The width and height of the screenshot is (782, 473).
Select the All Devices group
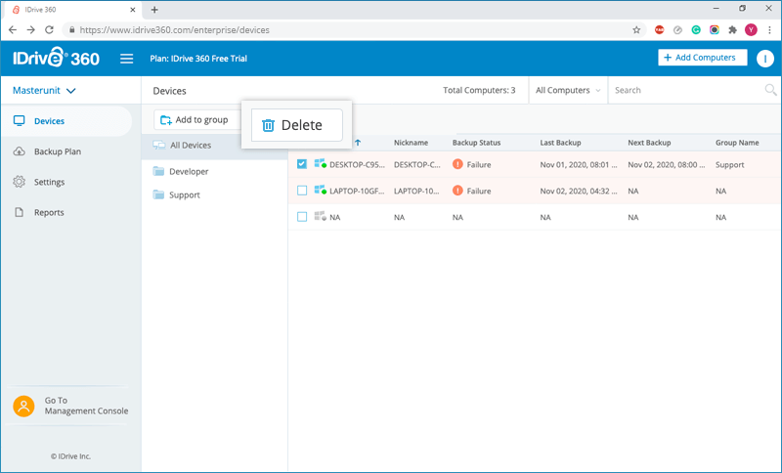214,145
